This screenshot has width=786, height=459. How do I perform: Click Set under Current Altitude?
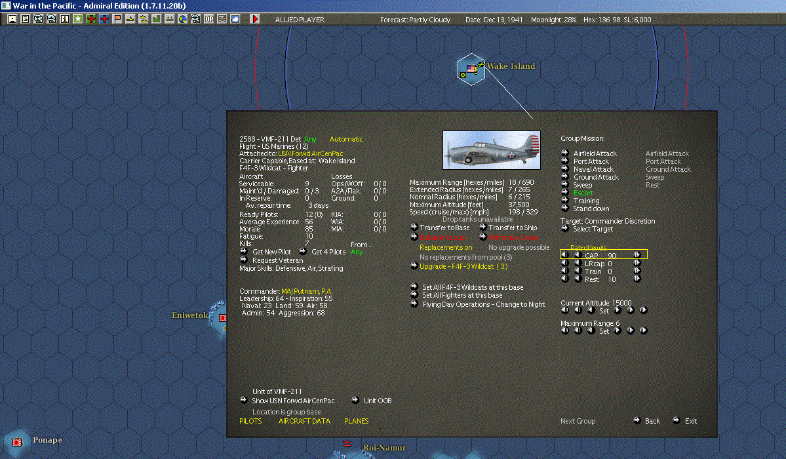(x=604, y=311)
